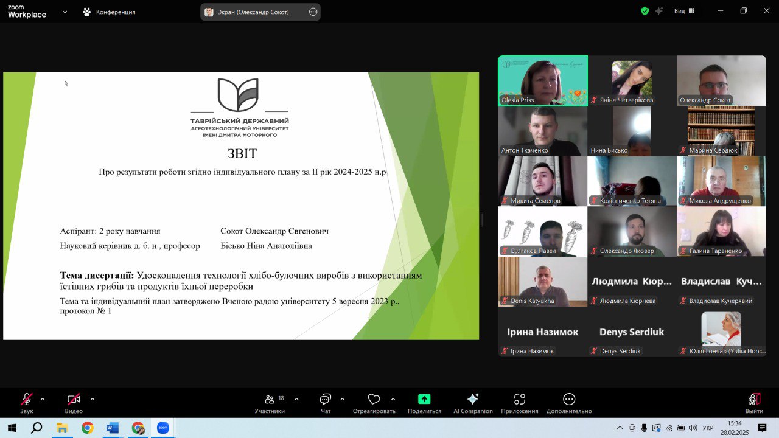Open File Explorer from the taskbar
This screenshot has width=779, height=438.
[x=62, y=428]
